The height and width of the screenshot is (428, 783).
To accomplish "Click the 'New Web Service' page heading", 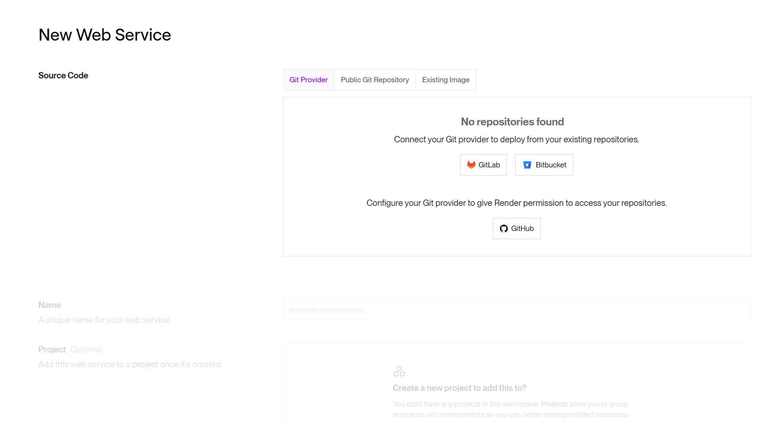I will pos(105,35).
